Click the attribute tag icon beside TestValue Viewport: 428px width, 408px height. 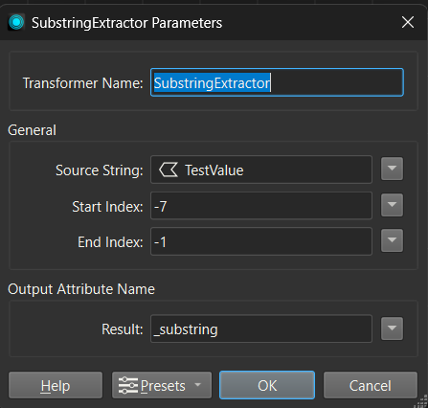(x=169, y=170)
